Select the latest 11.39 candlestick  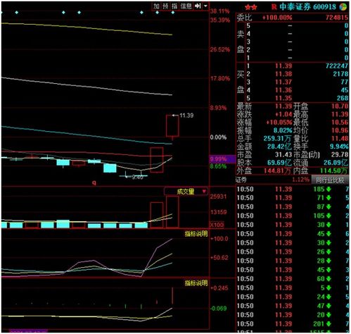pyautogui.click(x=172, y=126)
